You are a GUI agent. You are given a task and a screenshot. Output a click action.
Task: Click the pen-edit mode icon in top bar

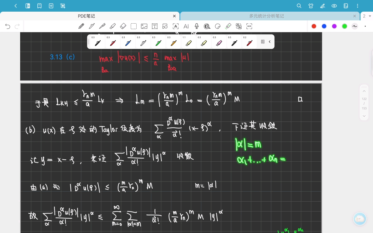coord(323,6)
